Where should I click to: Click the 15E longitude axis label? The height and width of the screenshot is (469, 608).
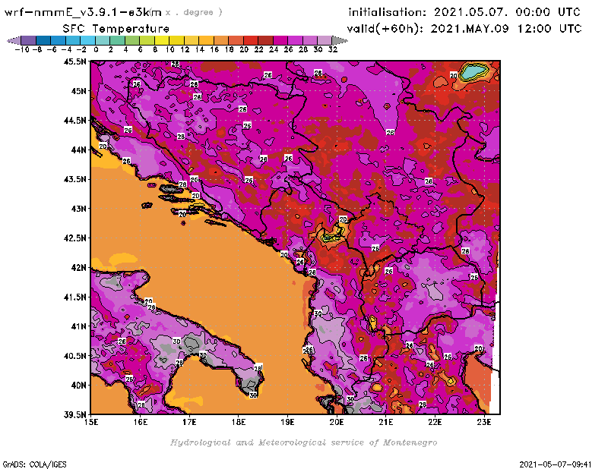tap(92, 422)
